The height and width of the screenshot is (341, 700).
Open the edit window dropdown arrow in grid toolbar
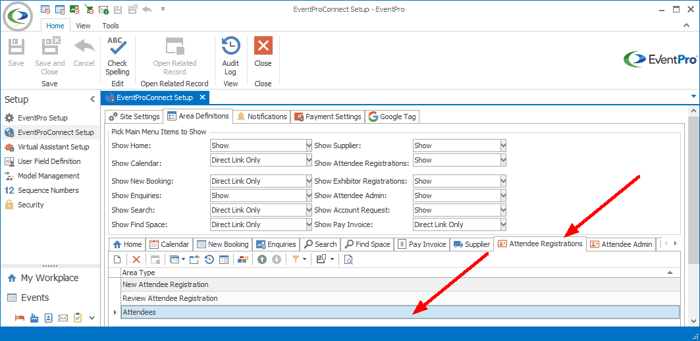[x=184, y=259]
